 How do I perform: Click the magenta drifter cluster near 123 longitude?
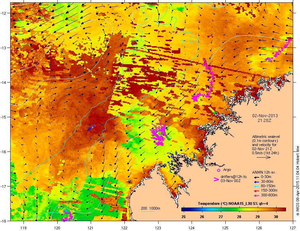point(159,133)
